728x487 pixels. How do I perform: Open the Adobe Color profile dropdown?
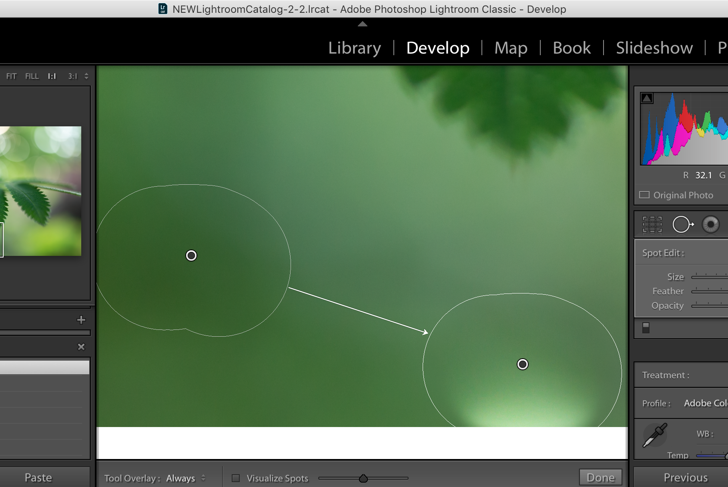[706, 403]
